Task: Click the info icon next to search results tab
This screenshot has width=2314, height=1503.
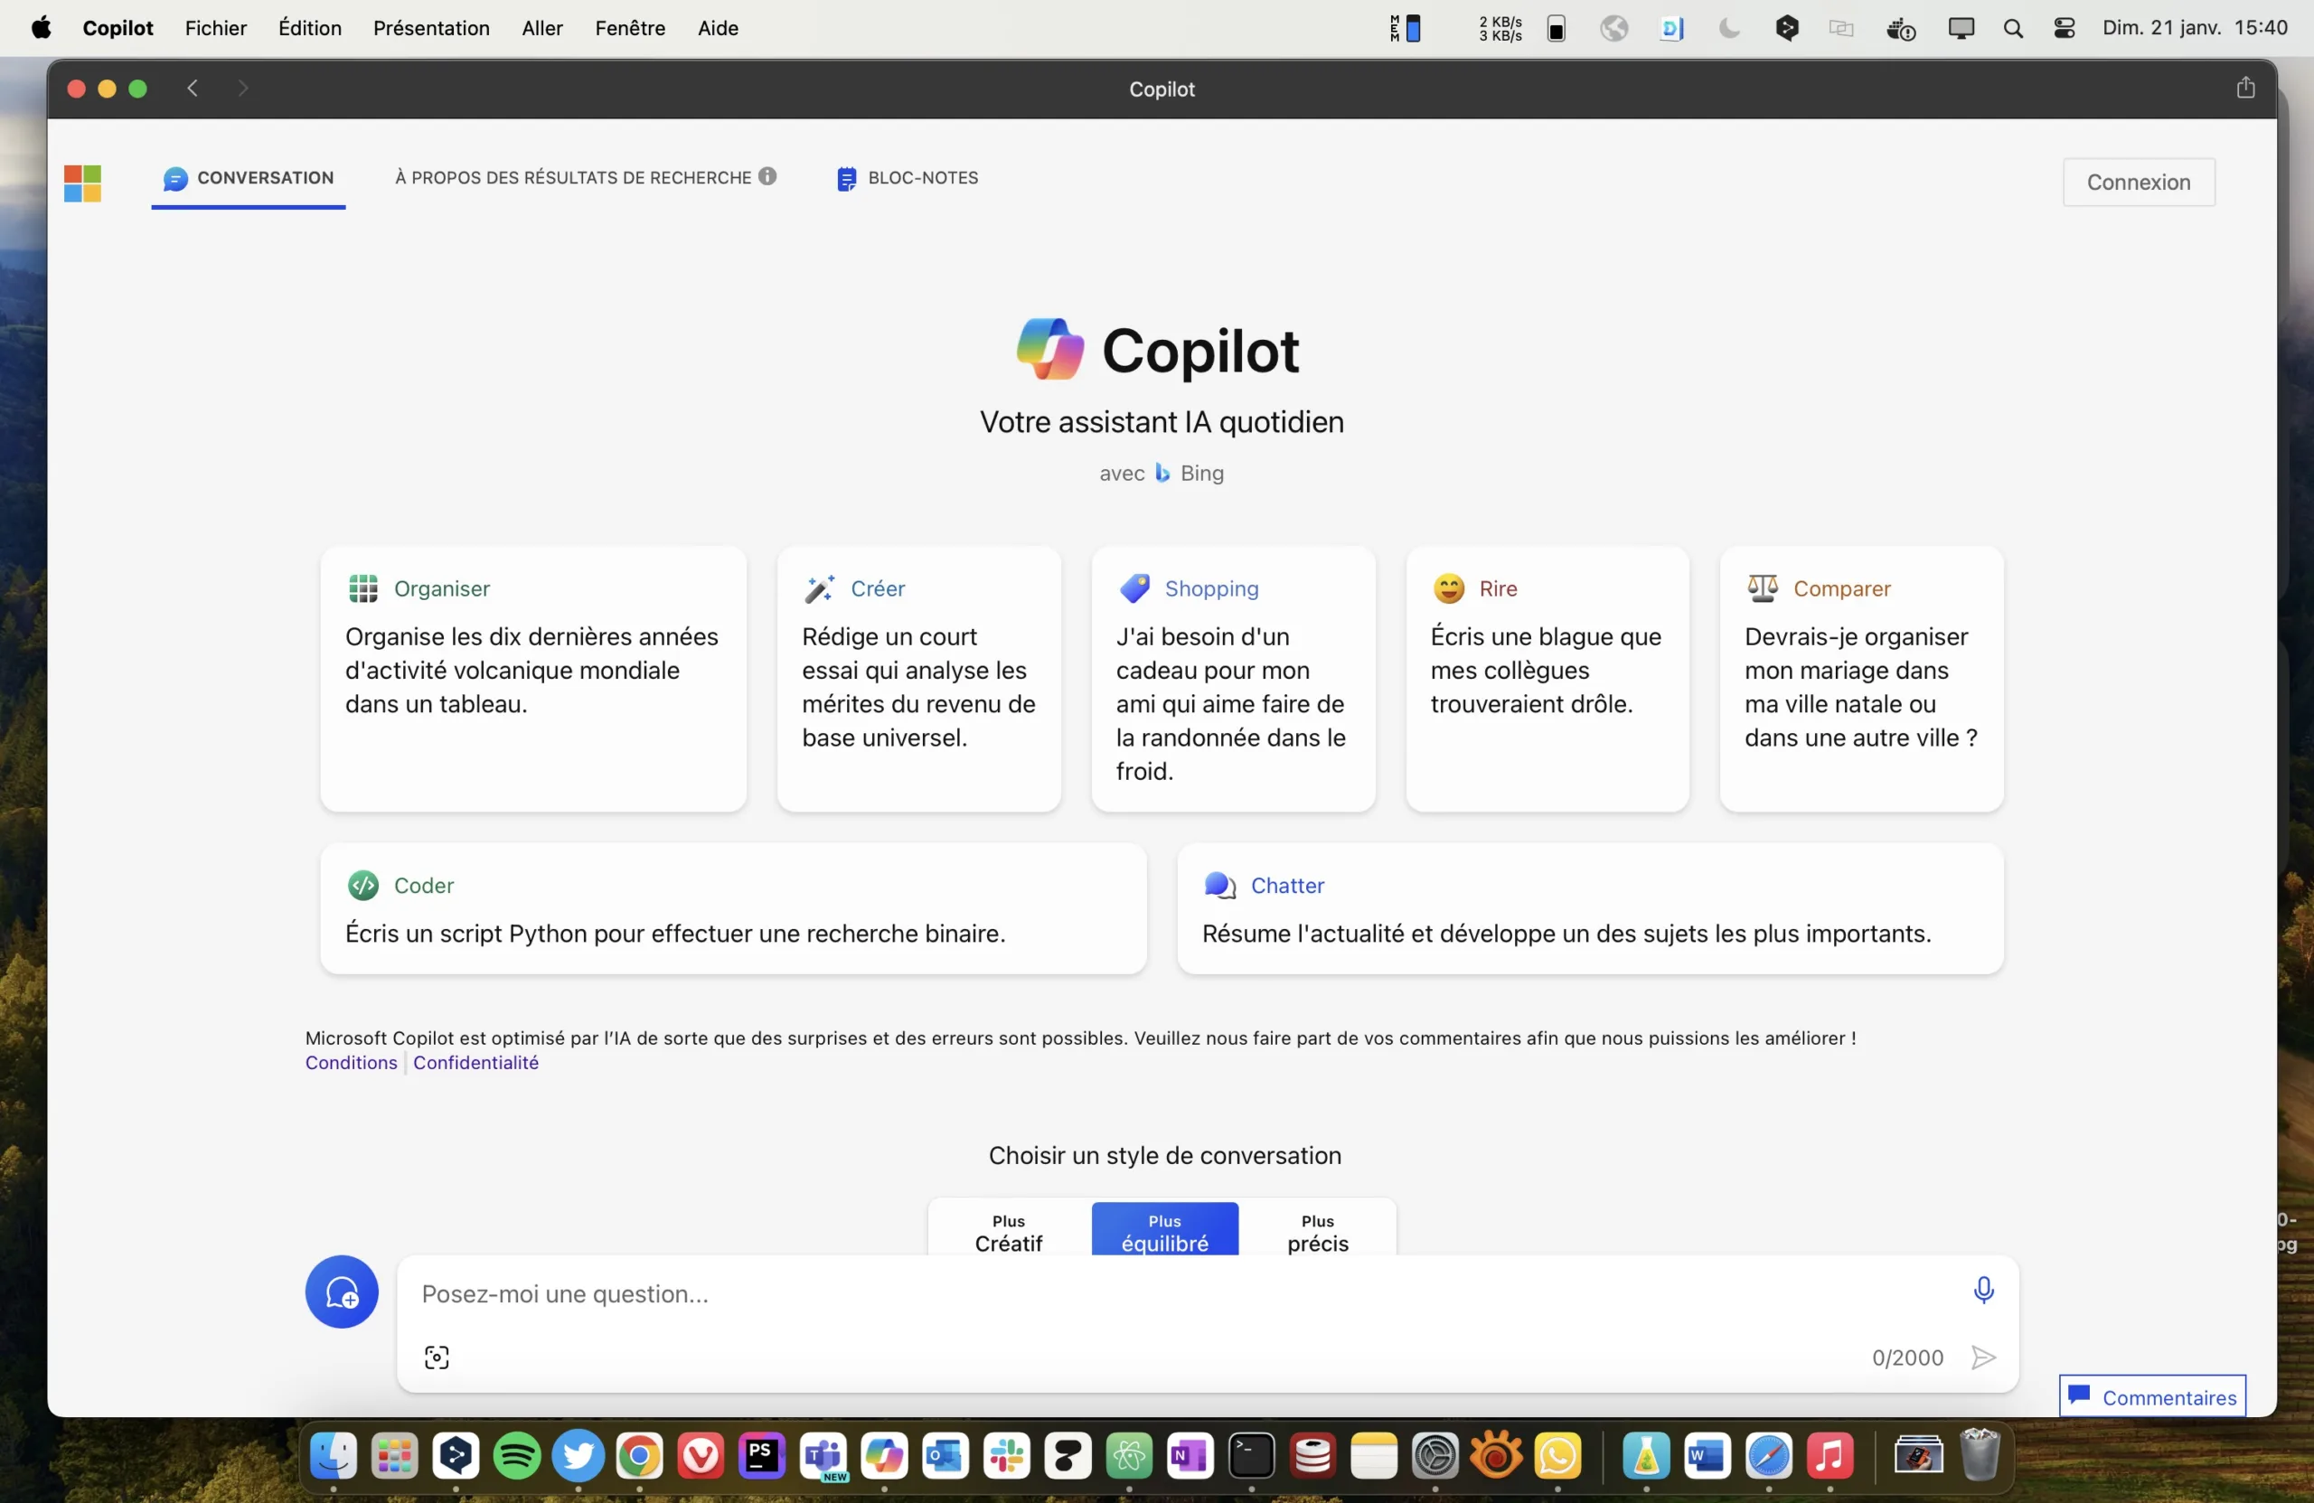Action: coord(767,176)
